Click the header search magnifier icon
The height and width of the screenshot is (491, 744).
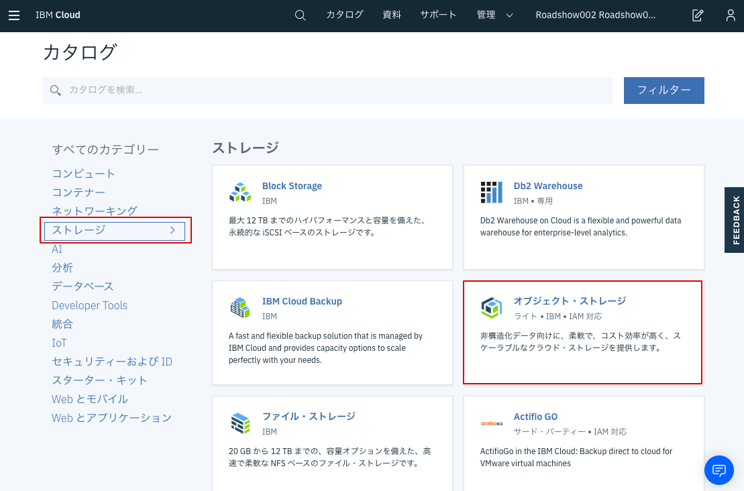click(x=301, y=15)
